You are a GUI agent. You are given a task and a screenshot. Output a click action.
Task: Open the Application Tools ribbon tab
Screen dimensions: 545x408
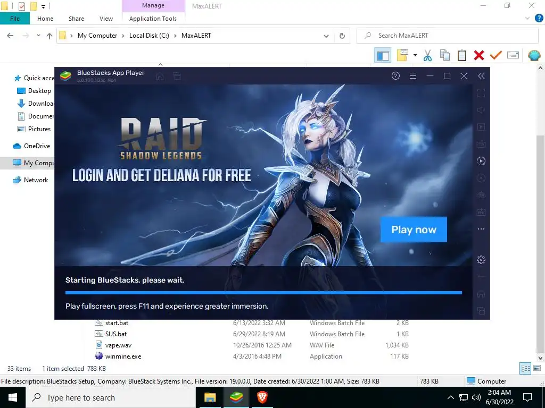tap(153, 19)
